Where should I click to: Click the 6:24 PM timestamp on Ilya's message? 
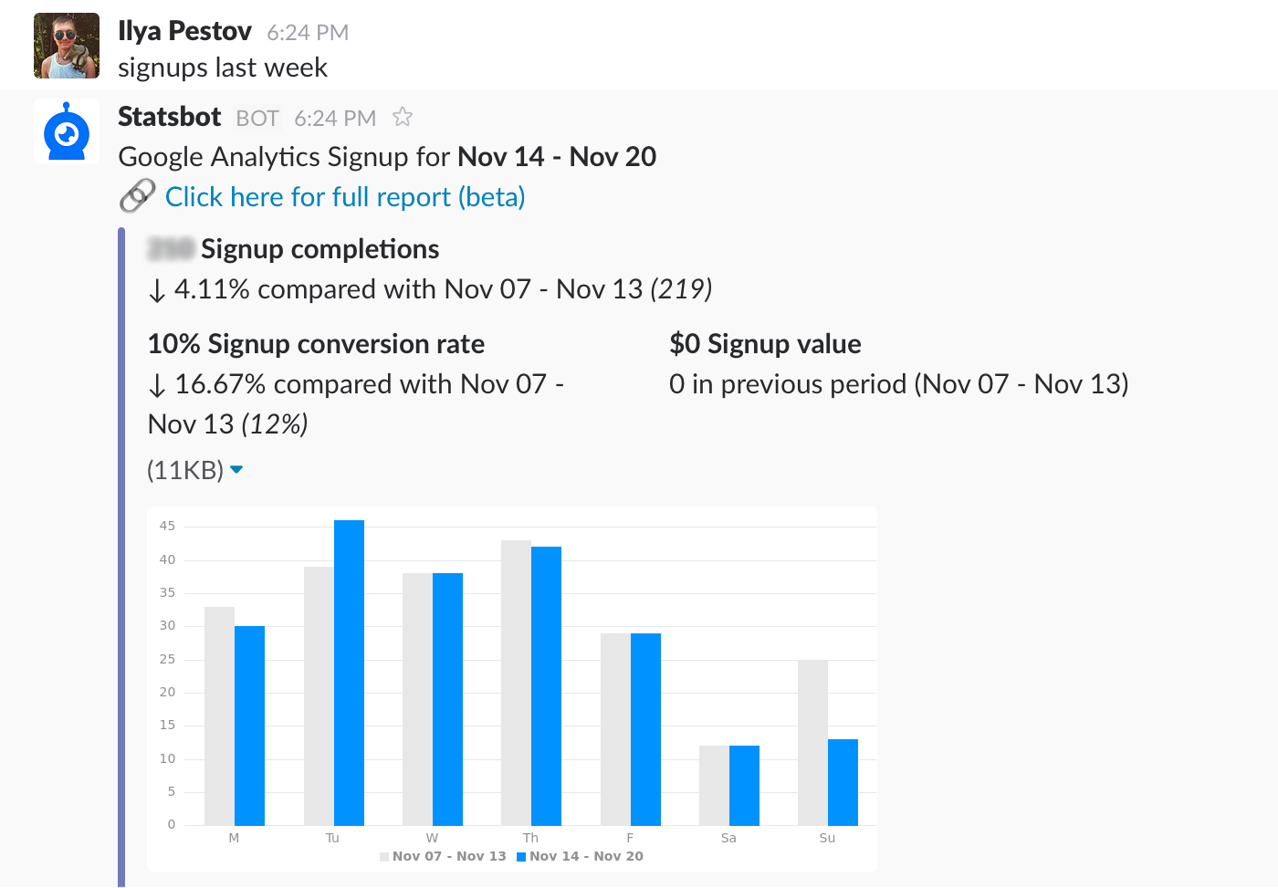tap(308, 33)
